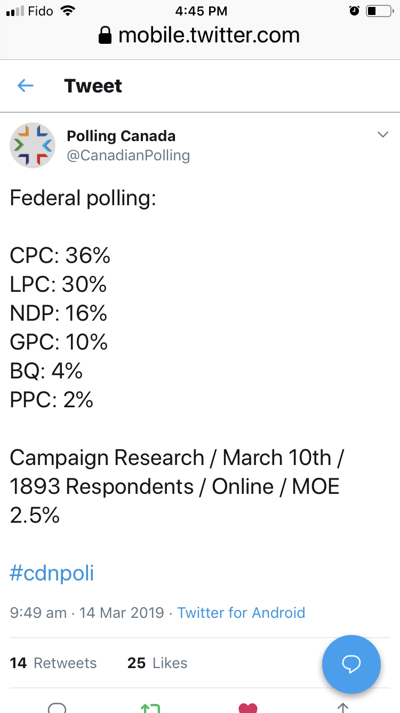This screenshot has width=400, height=713.
Task: Tap the alarm clock status icon
Action: point(354,10)
